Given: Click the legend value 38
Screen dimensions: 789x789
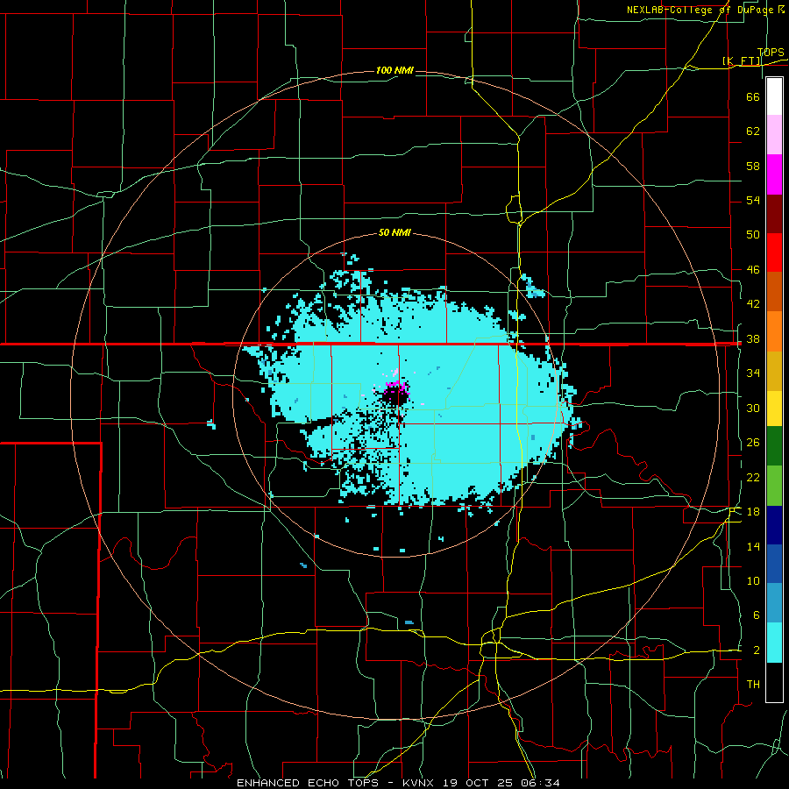Looking at the screenshot, I should (x=753, y=338).
